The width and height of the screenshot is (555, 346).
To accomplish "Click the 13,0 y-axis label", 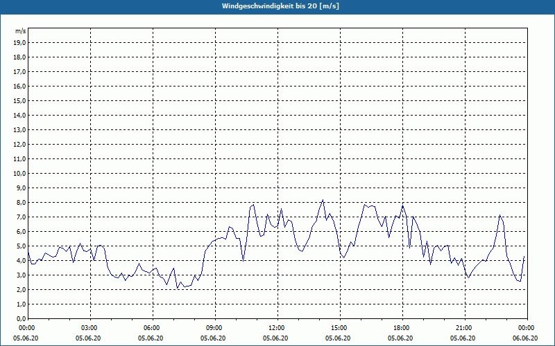I will tap(19, 130).
